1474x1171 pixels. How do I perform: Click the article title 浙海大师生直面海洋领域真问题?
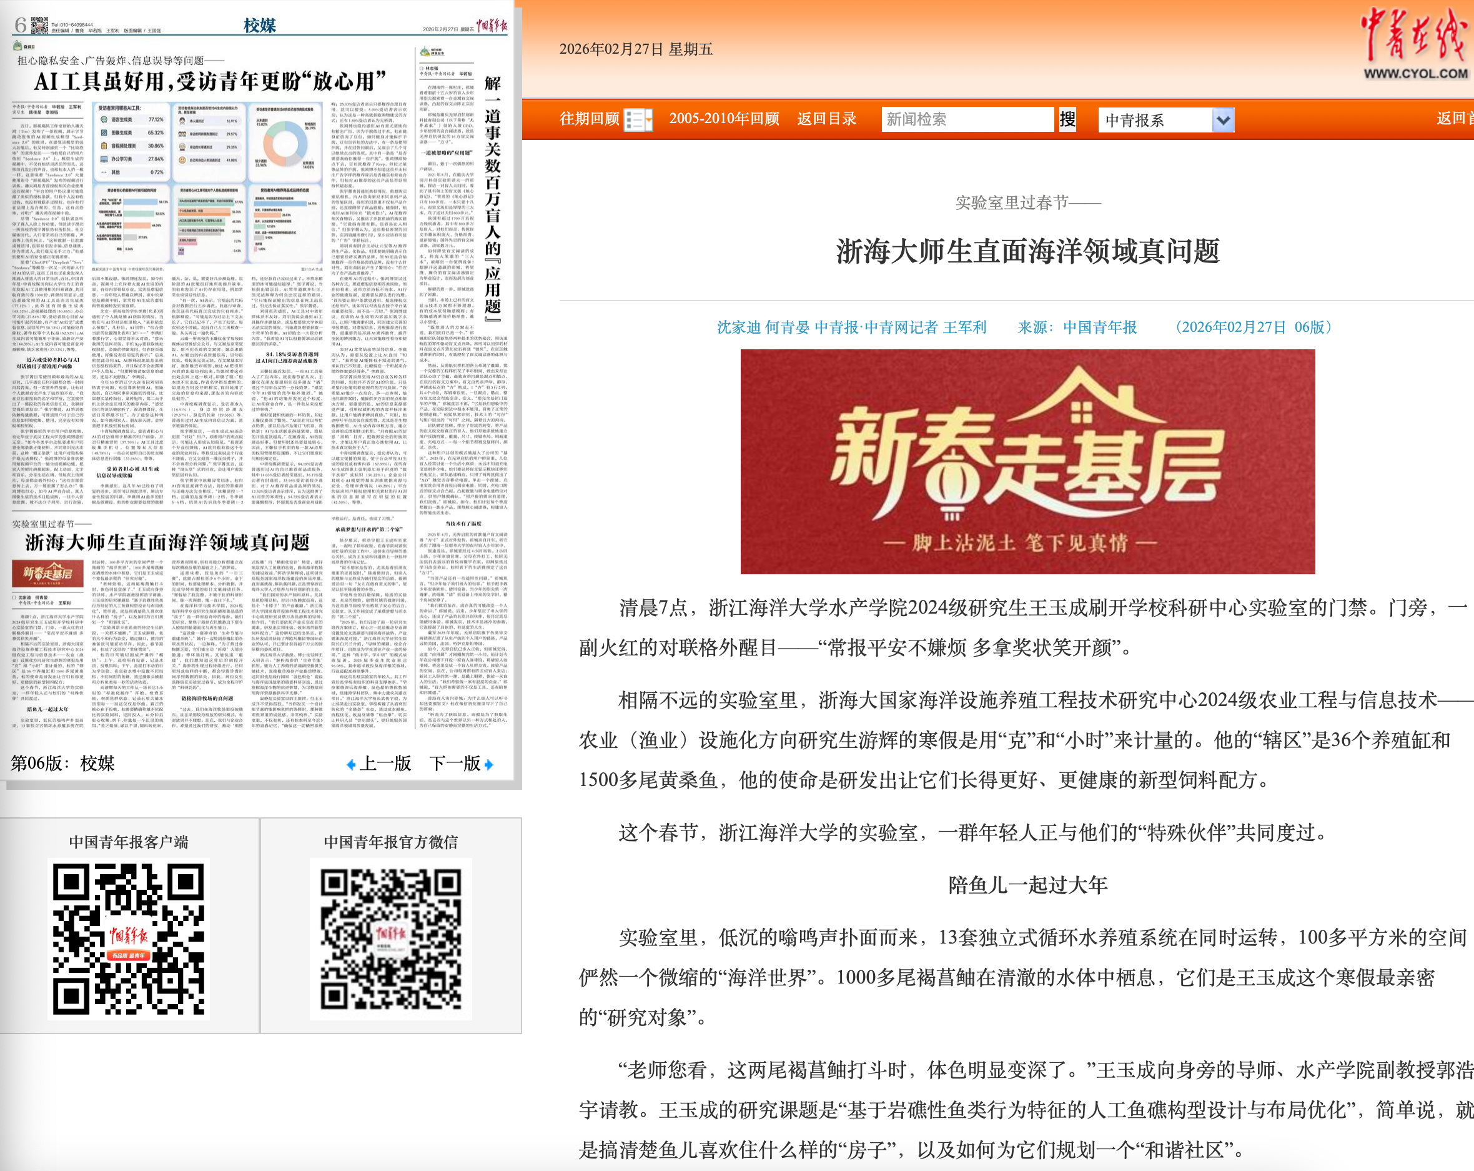pos(1027,252)
